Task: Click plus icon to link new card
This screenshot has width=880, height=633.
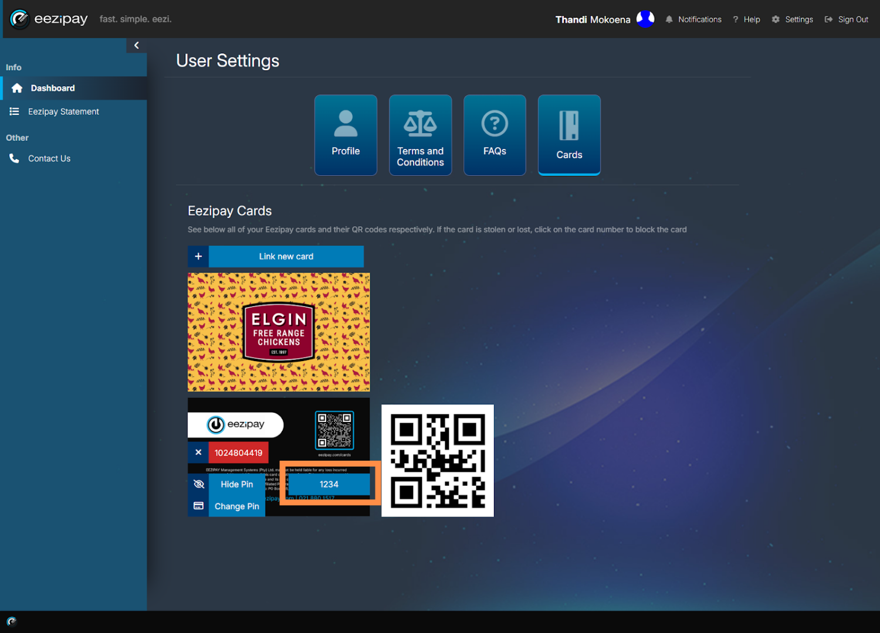Action: click(x=198, y=256)
